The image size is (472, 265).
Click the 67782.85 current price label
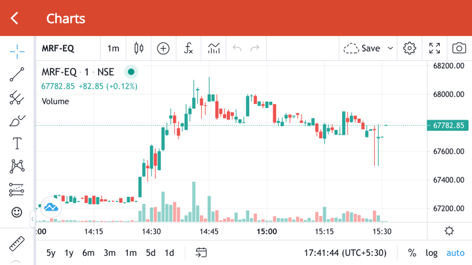[x=448, y=125]
